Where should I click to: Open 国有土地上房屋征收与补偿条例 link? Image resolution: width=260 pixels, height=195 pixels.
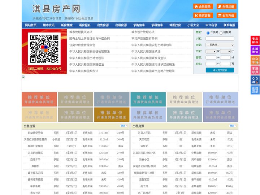coord(90,39)
